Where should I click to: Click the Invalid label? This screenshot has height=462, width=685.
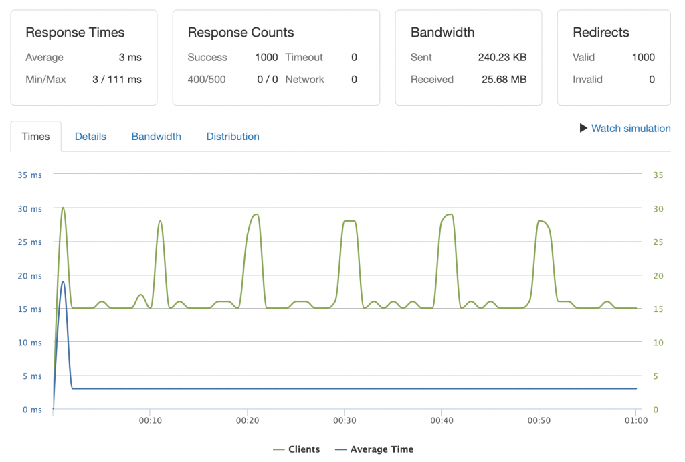[587, 80]
